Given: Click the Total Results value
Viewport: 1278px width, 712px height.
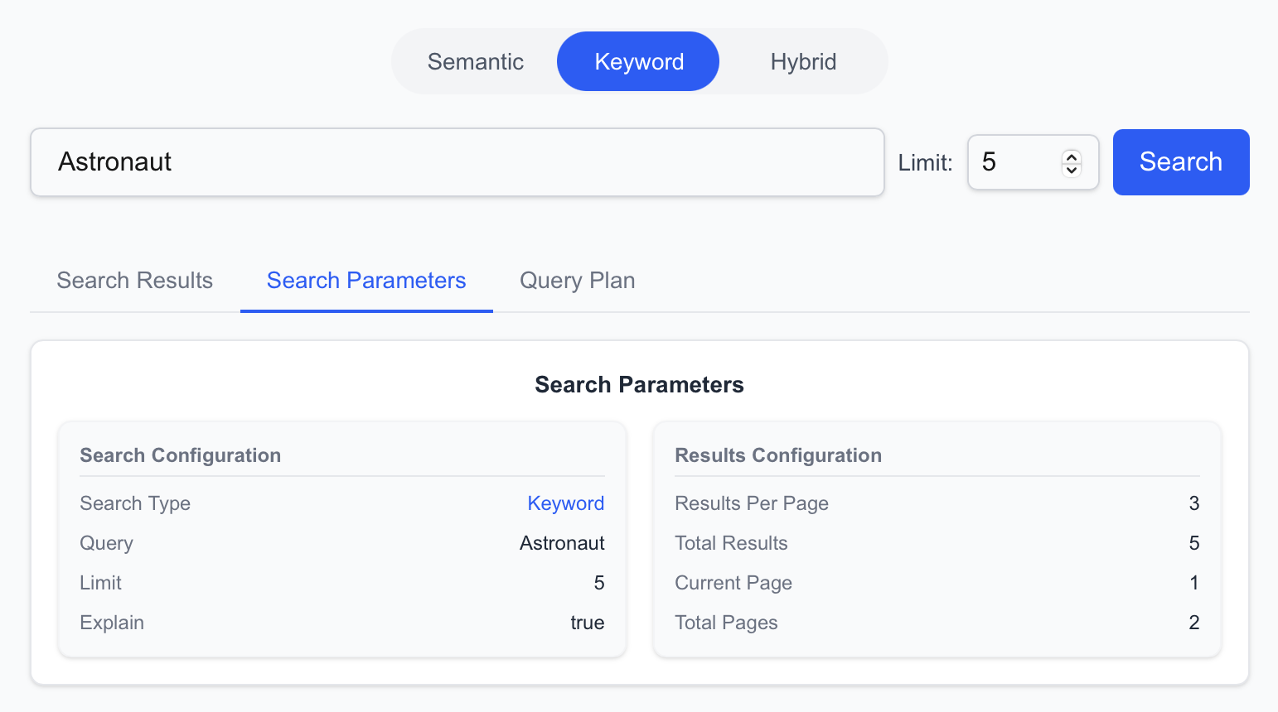Looking at the screenshot, I should tap(1193, 542).
